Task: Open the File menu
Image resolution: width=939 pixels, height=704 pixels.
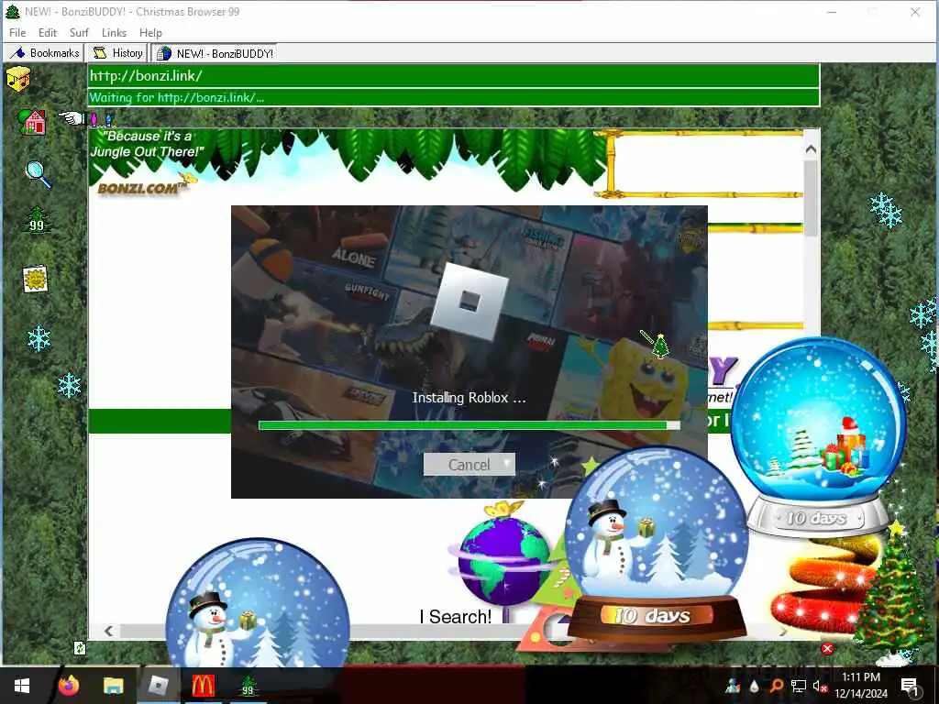Action: click(x=17, y=32)
